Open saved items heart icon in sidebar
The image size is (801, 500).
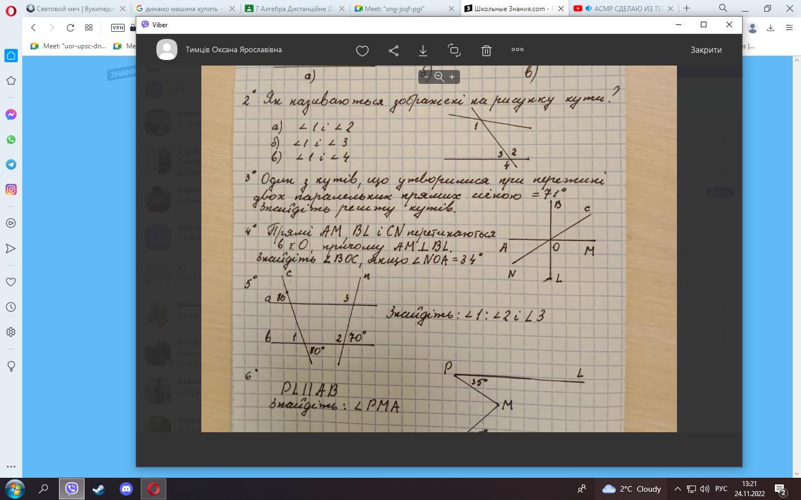(x=11, y=282)
